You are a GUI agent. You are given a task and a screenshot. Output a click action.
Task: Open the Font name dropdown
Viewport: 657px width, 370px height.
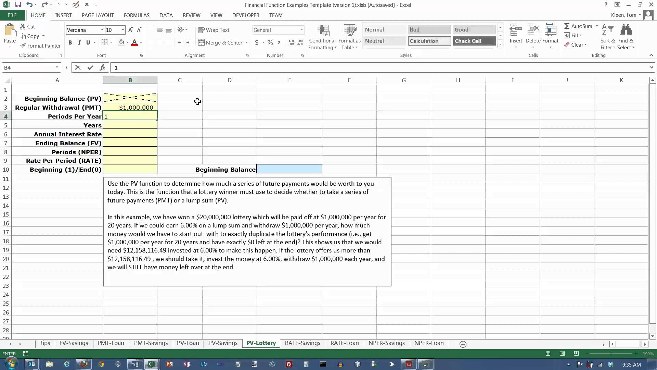pyautogui.click(x=102, y=30)
